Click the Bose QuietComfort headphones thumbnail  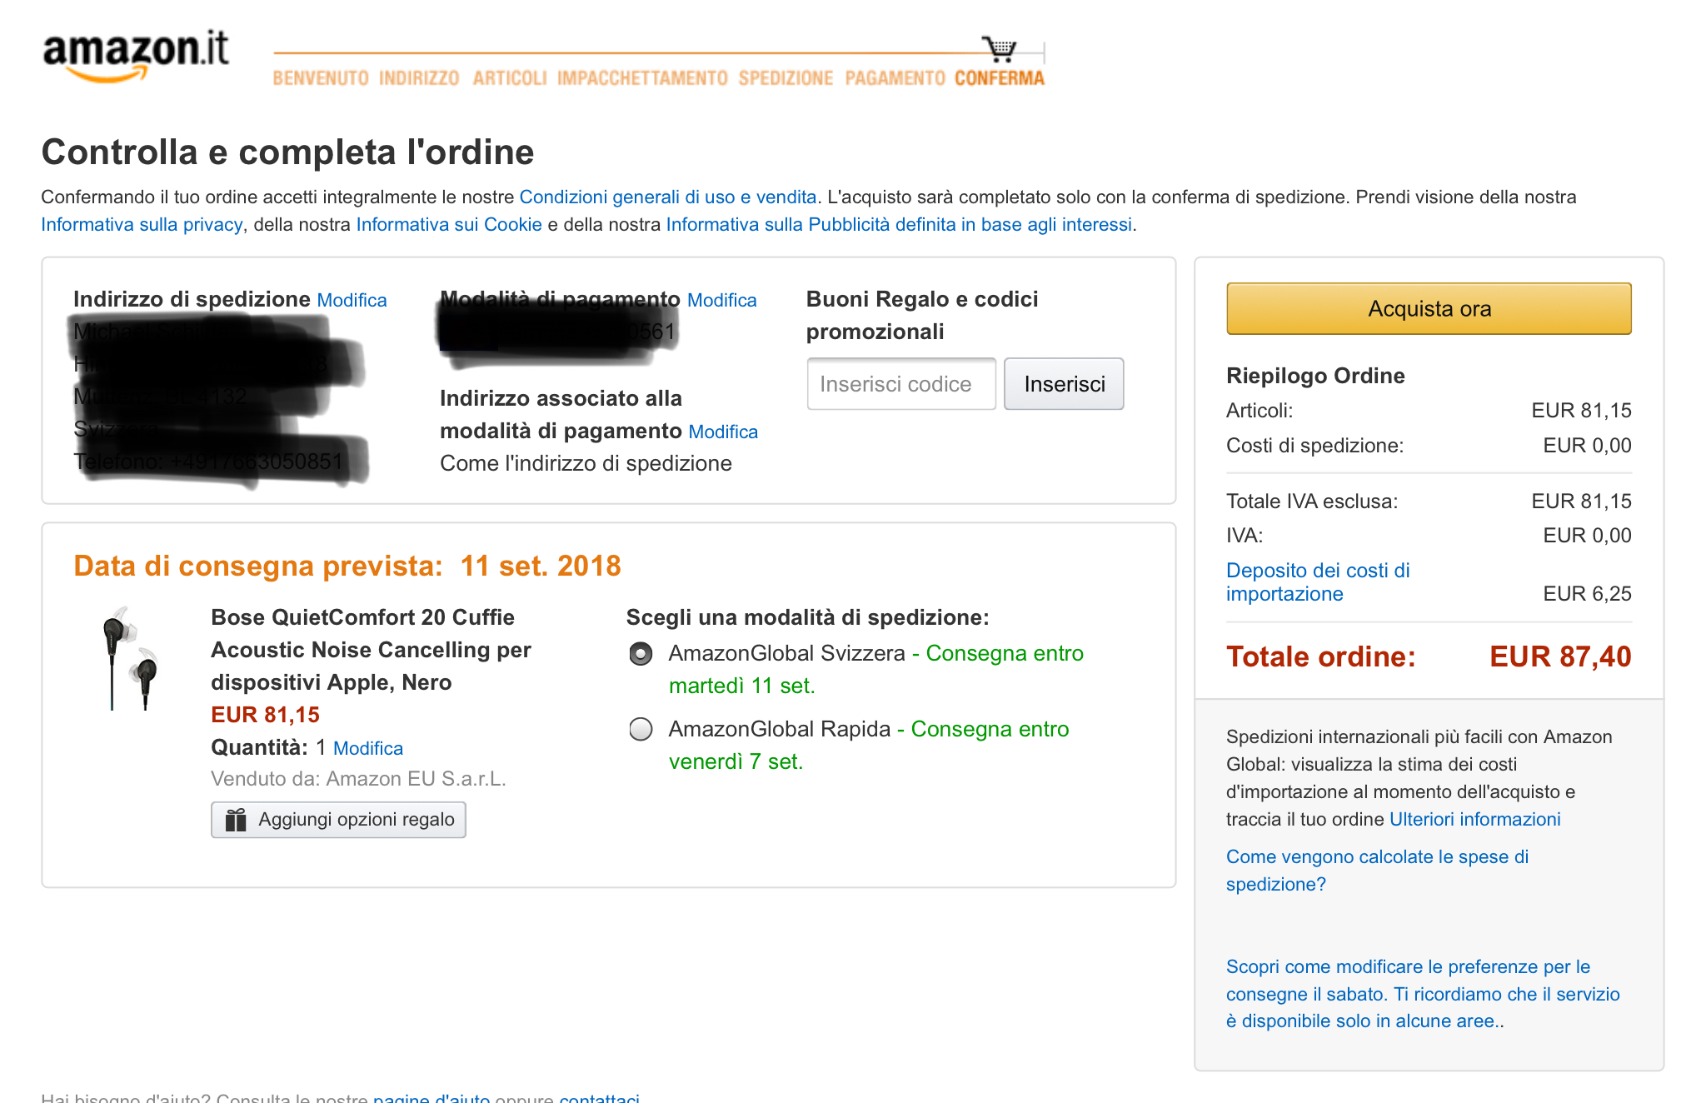[x=130, y=658]
